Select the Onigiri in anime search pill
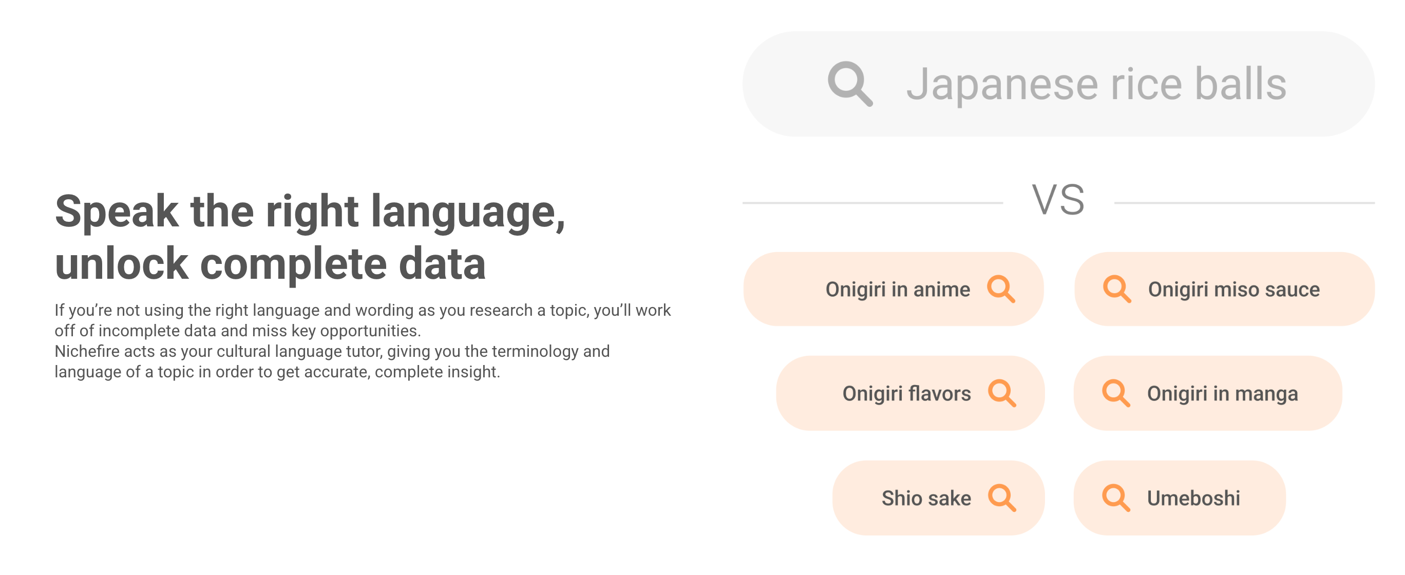Viewport: 1405px width, 575px height. pyautogui.click(x=893, y=289)
